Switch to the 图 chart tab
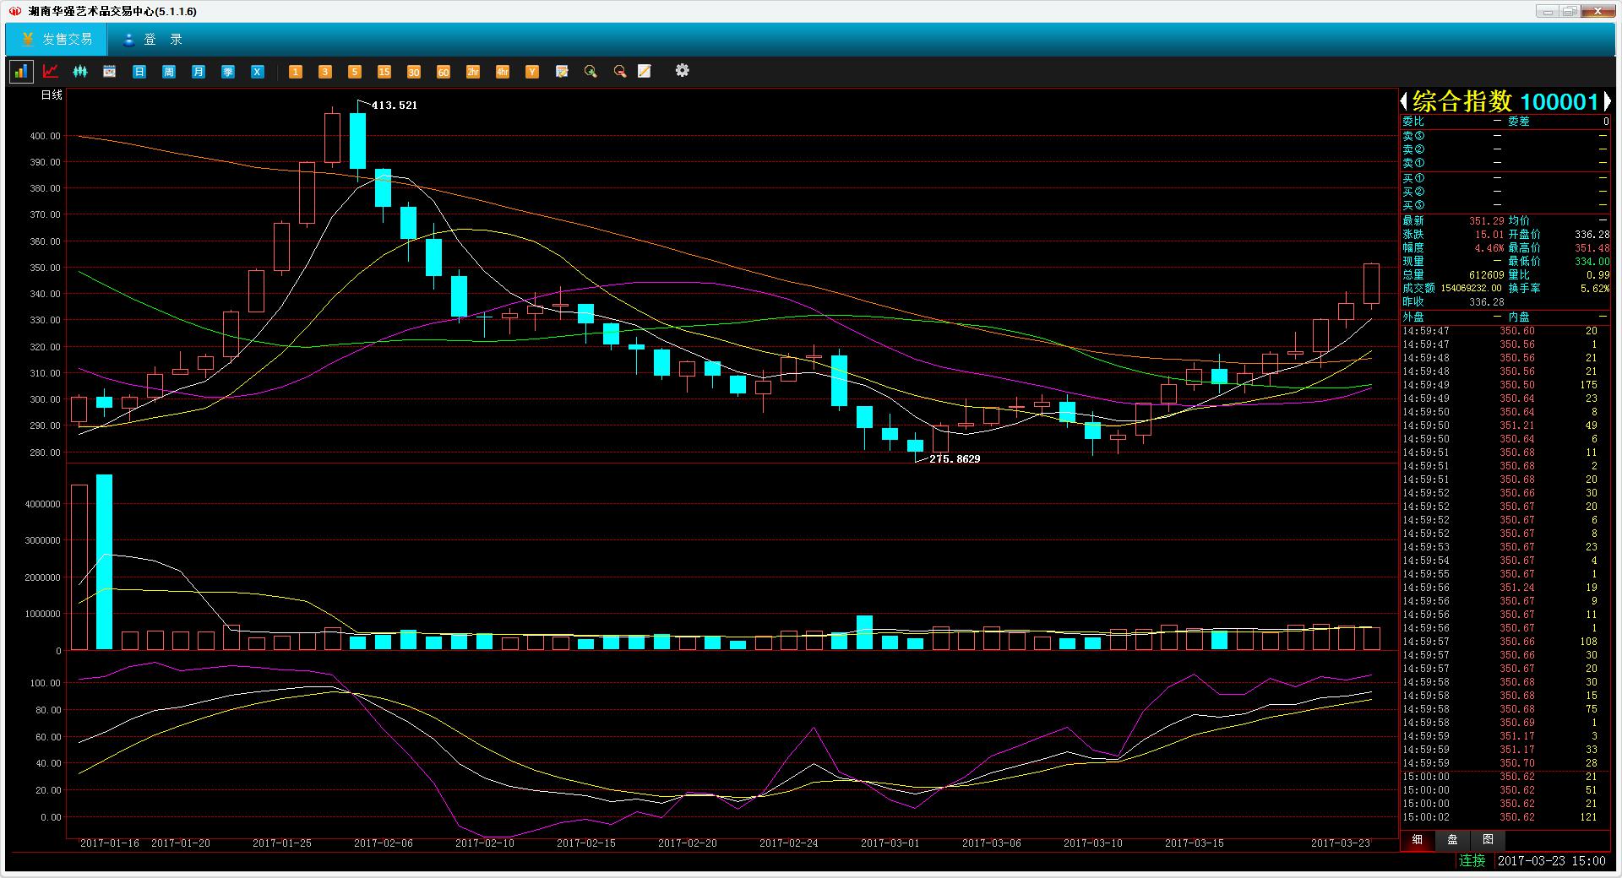 1488,840
